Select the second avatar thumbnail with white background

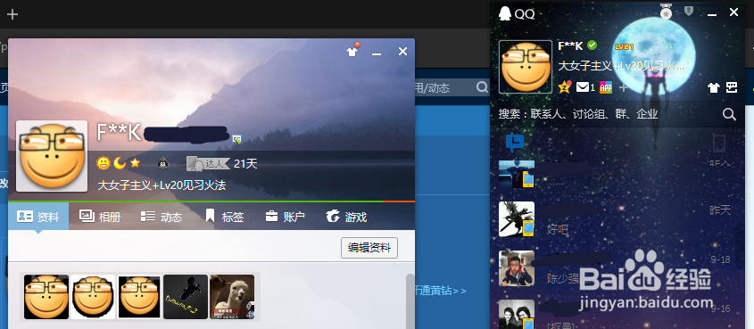93,297
